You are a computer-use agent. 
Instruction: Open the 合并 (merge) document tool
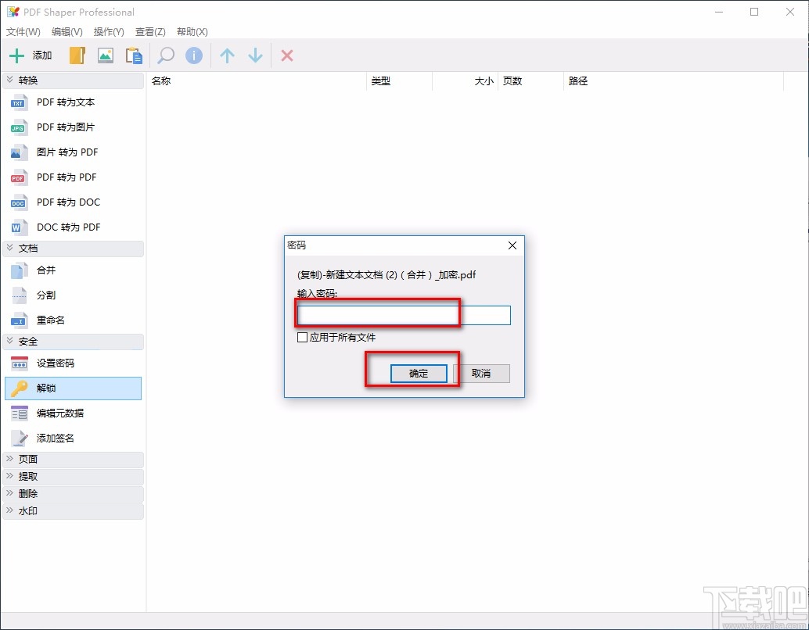coord(45,270)
